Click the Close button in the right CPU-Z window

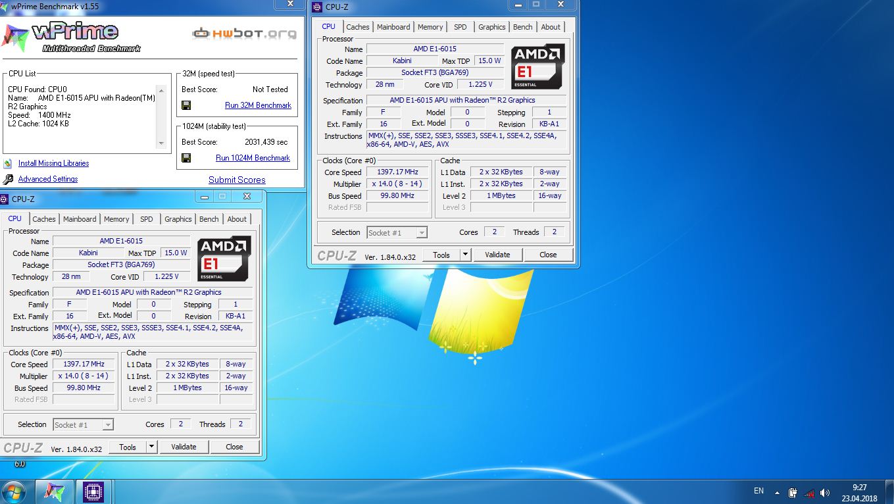click(548, 255)
